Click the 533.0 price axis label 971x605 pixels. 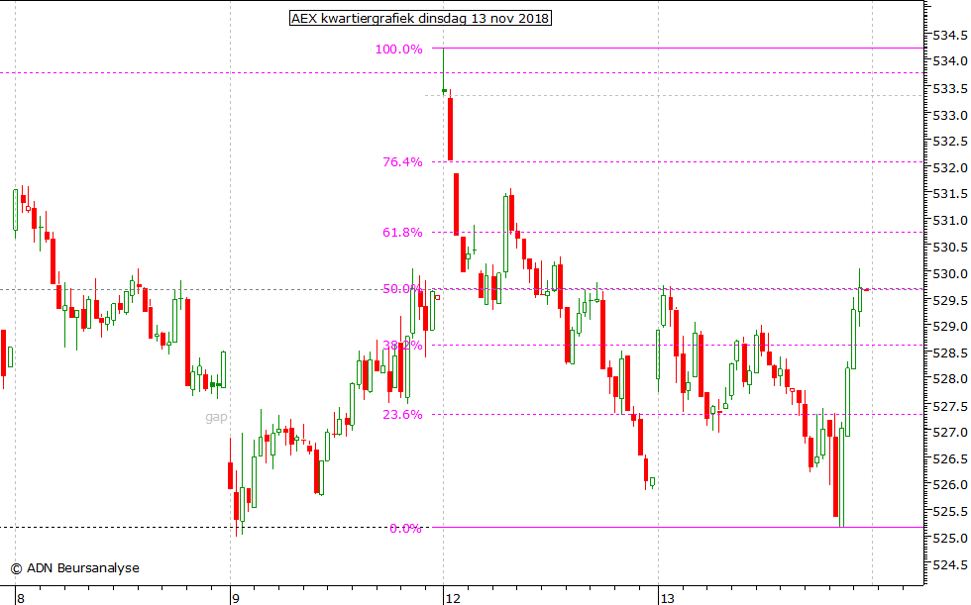pos(950,116)
